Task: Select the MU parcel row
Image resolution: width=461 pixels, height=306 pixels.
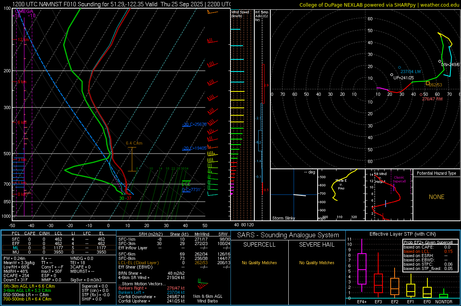Action: 59,252
